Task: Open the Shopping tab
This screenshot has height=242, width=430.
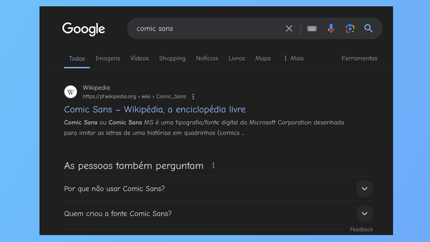Action: tap(172, 58)
